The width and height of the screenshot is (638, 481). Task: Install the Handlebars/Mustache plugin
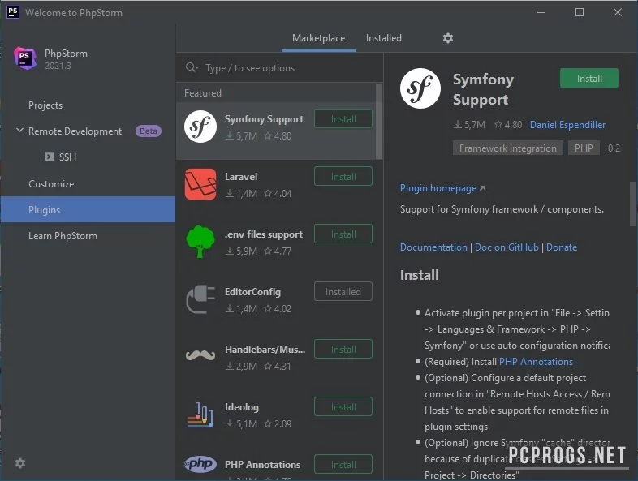tap(343, 349)
